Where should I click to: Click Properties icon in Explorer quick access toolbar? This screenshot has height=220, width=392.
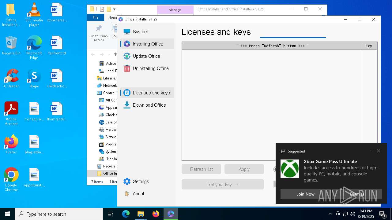[102, 9]
